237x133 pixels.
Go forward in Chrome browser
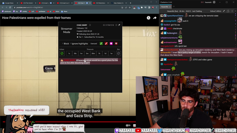pos(6,7)
